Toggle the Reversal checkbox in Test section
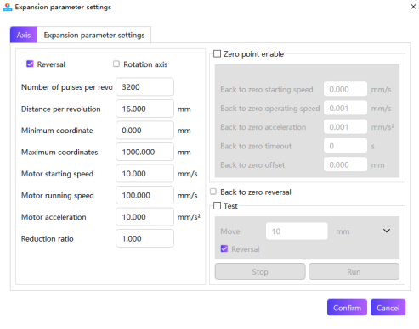The height and width of the screenshot is (329, 419). pos(224,248)
